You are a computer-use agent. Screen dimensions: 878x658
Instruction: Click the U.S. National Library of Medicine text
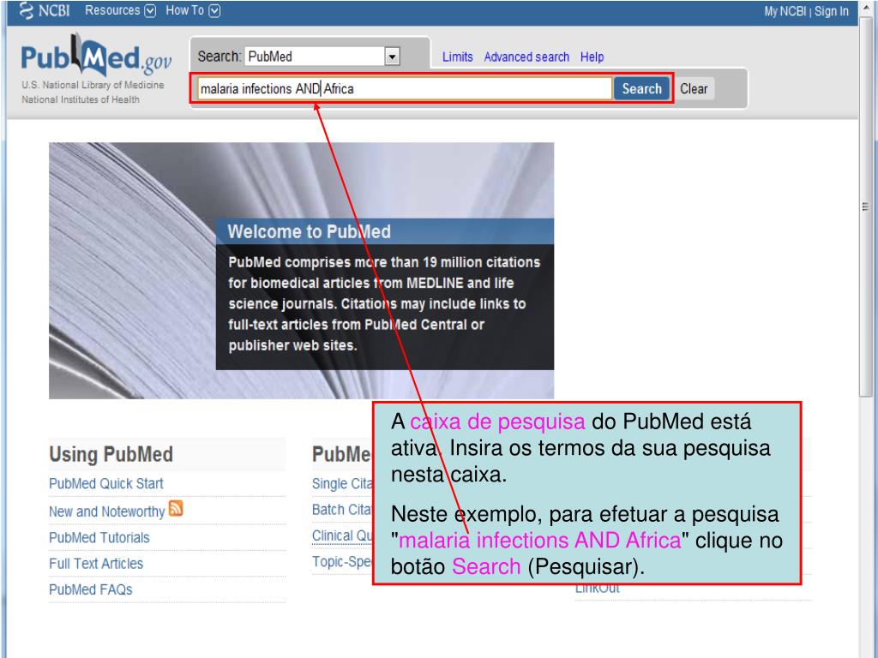click(x=93, y=85)
